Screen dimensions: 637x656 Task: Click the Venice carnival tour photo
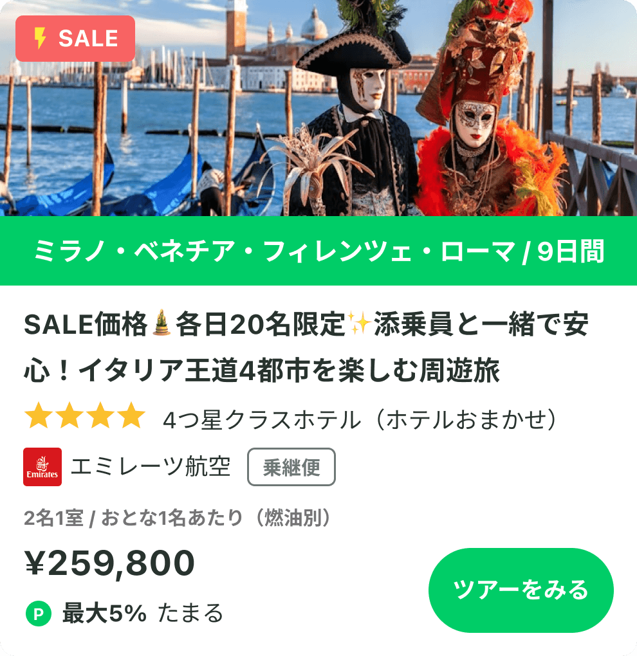click(x=318, y=108)
